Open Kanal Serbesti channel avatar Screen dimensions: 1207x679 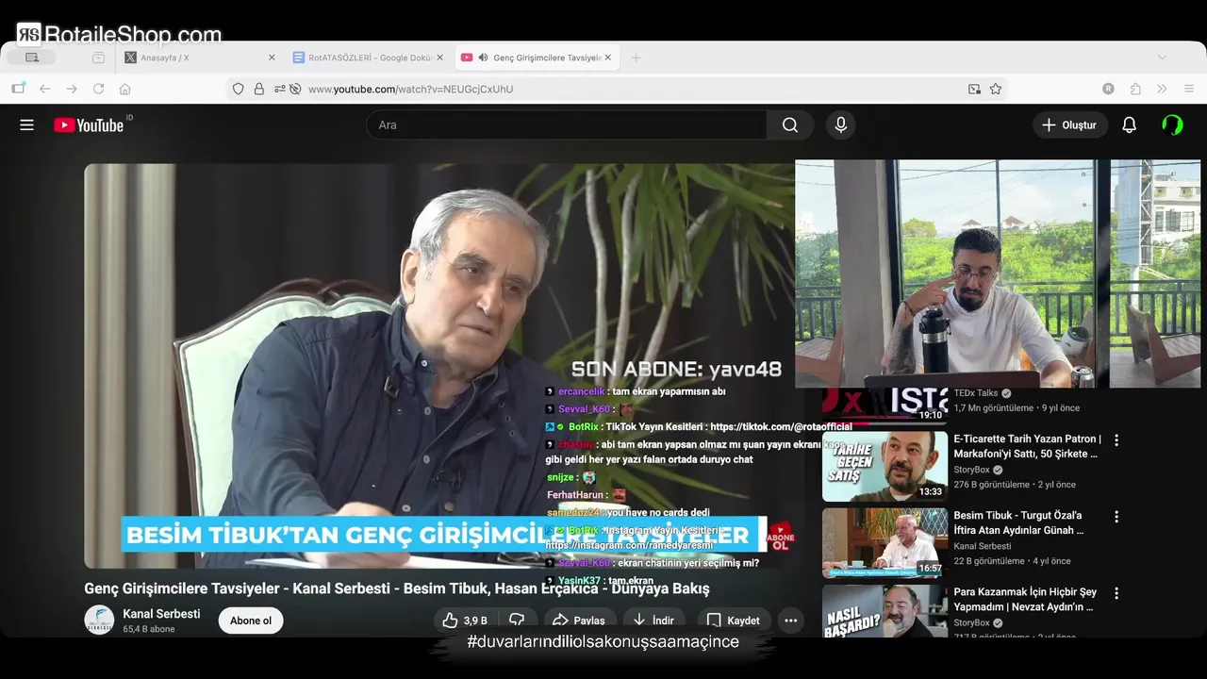click(x=99, y=620)
